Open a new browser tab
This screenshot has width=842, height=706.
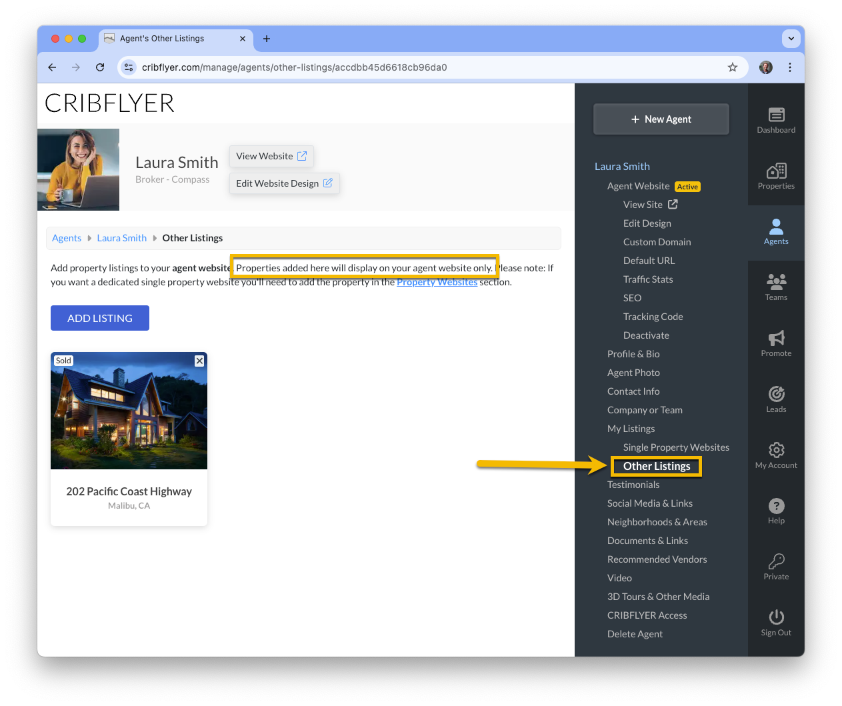[267, 39]
